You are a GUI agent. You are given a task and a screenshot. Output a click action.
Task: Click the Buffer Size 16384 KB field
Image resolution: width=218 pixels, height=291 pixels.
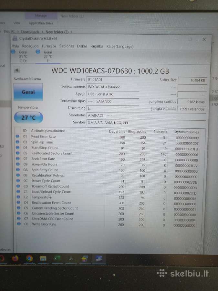click(x=192, y=80)
